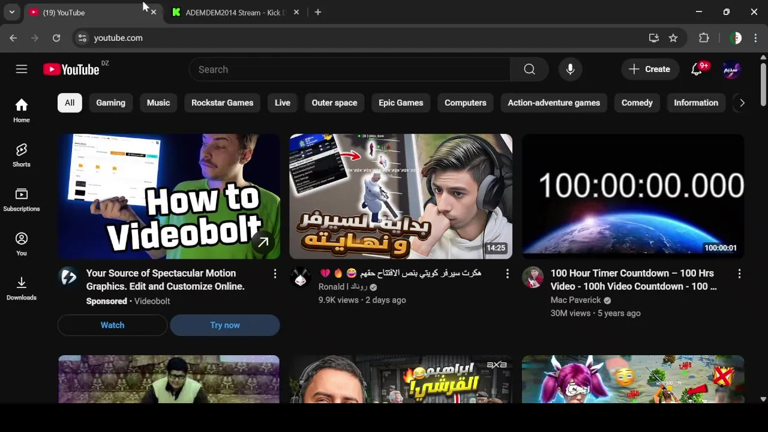
Task: Open Subscriptions from the sidebar
Action: [22, 200]
